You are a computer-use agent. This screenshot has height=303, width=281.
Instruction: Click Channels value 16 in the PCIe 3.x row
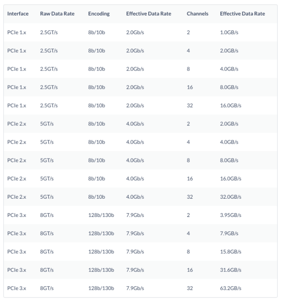tap(190, 270)
